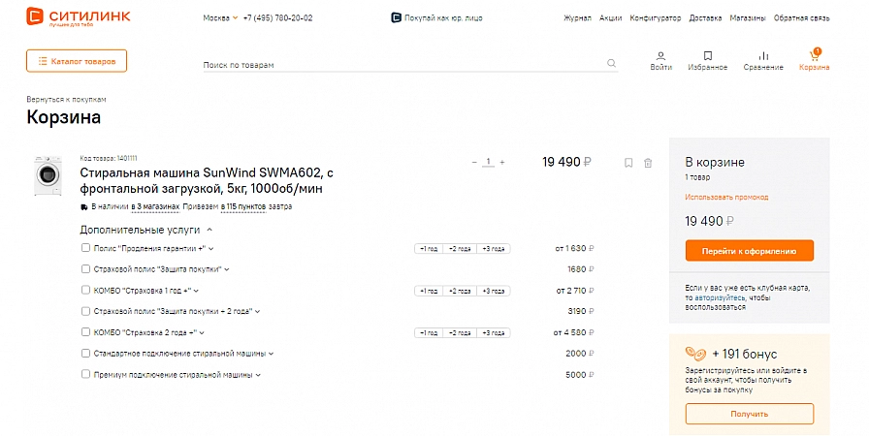Image resolution: width=869 pixels, height=436 pixels.
Task: Click the Войти user profile icon
Action: 660,56
